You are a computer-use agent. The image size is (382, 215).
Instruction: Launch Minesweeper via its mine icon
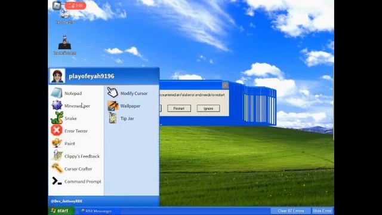coord(57,105)
